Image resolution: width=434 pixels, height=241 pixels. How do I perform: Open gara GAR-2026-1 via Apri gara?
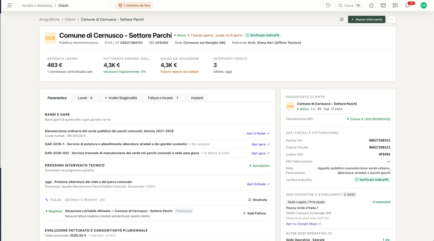click(x=260, y=144)
